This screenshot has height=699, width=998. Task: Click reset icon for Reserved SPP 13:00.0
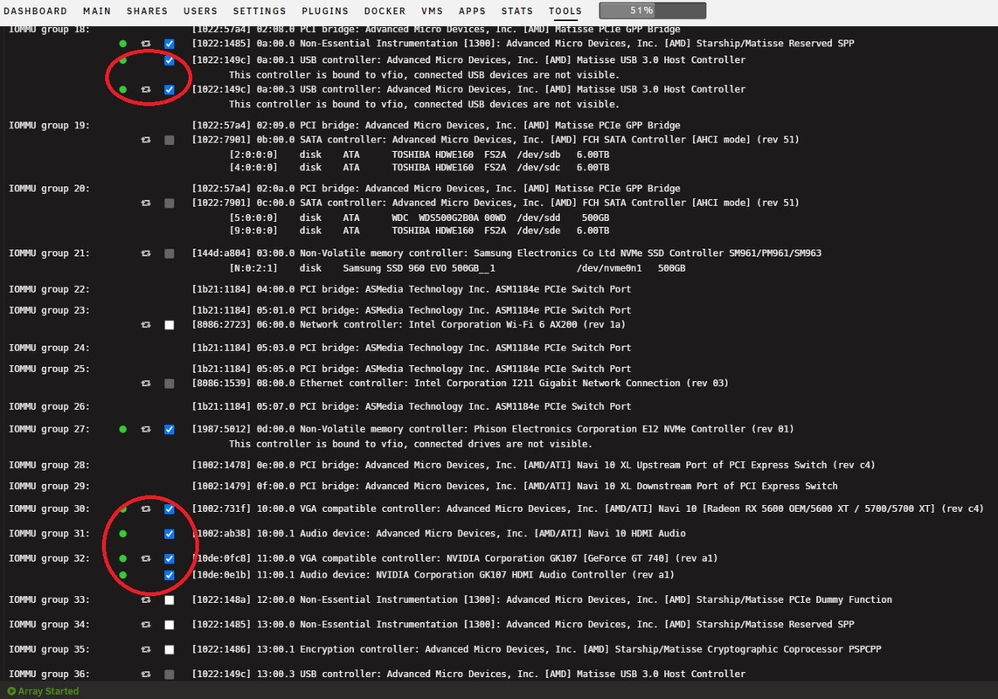pyautogui.click(x=146, y=625)
